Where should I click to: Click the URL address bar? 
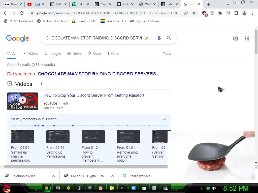pyautogui.click(x=108, y=13)
